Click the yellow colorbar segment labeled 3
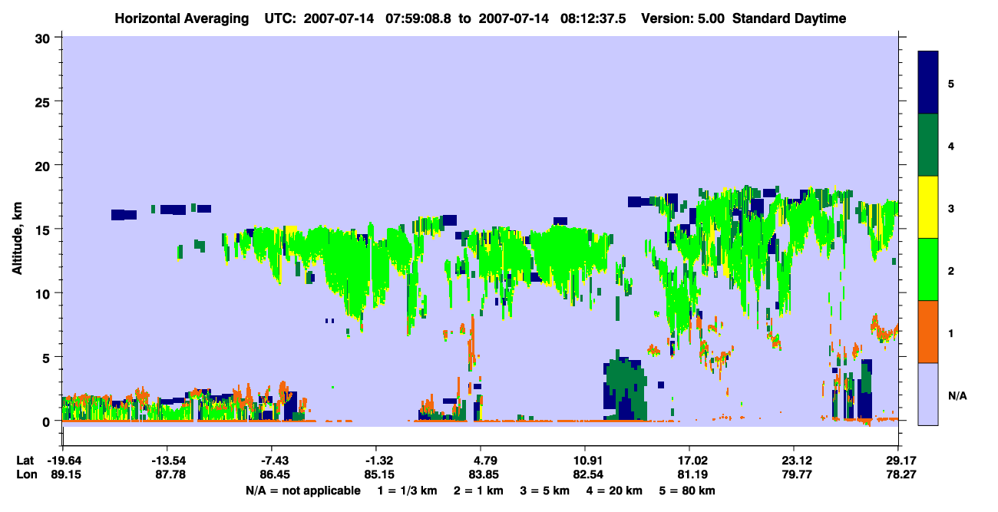Image resolution: width=998 pixels, height=512 pixels. (928, 207)
